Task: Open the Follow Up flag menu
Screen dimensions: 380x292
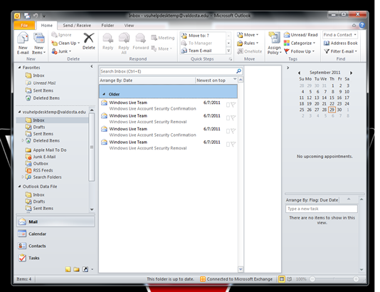Action: point(299,51)
